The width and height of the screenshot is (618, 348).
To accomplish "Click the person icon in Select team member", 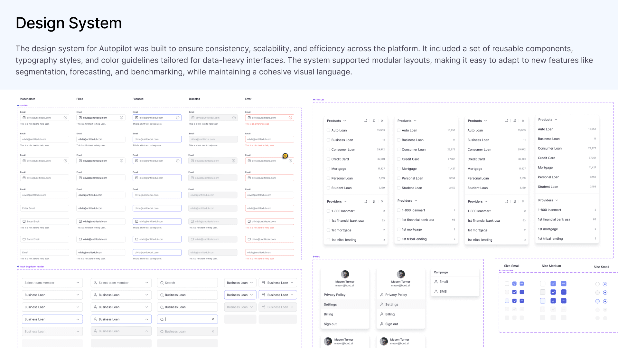I will tap(95, 283).
